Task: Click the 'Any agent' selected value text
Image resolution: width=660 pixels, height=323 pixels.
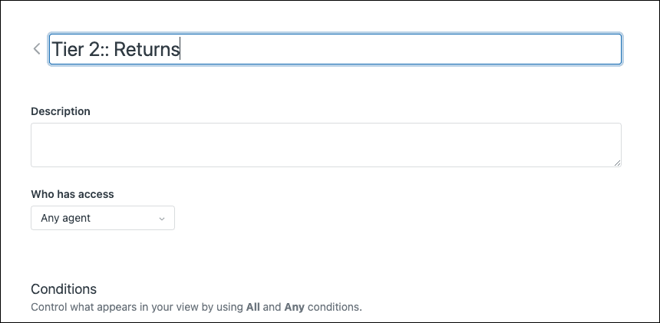Action: (66, 218)
